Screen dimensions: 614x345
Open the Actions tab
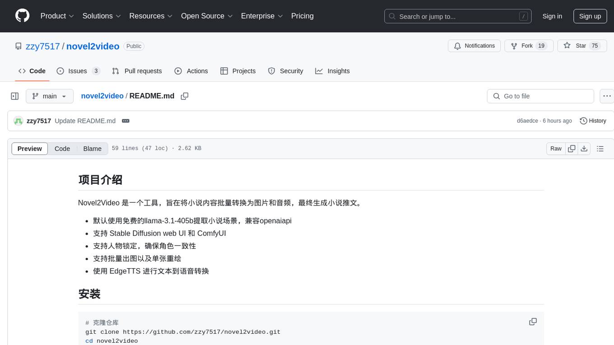191,71
